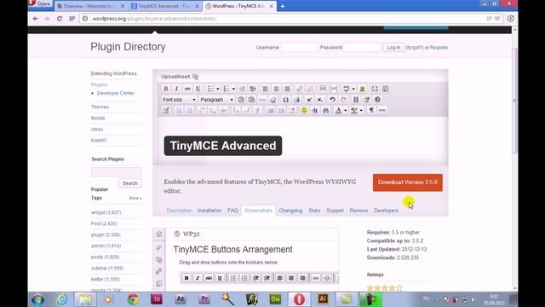Open Windows Start menu orb
Image resolution: width=545 pixels, height=307 pixels.
37,299
